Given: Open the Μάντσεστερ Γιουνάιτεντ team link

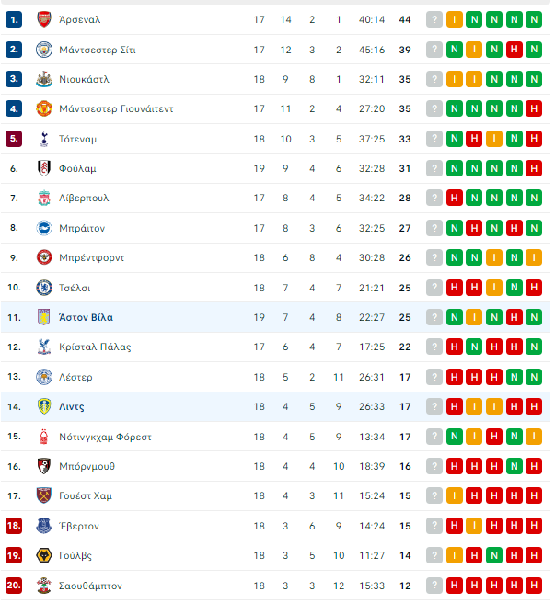Looking at the screenshot, I should pos(116,108).
